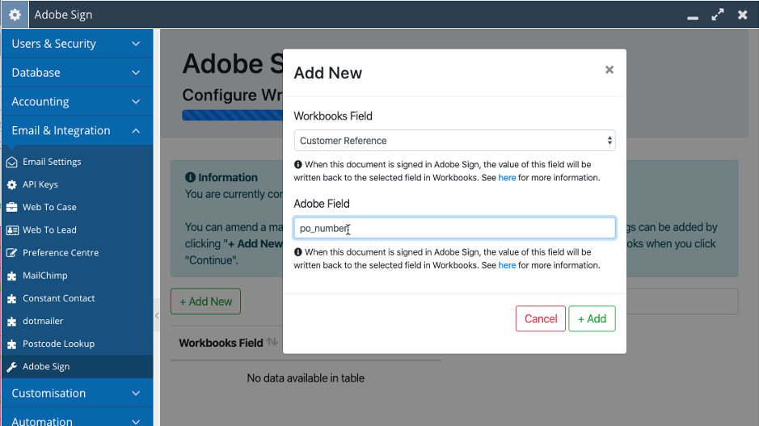The height and width of the screenshot is (426, 759).
Task: Open the settings gear icon in title bar
Action: [x=15, y=15]
